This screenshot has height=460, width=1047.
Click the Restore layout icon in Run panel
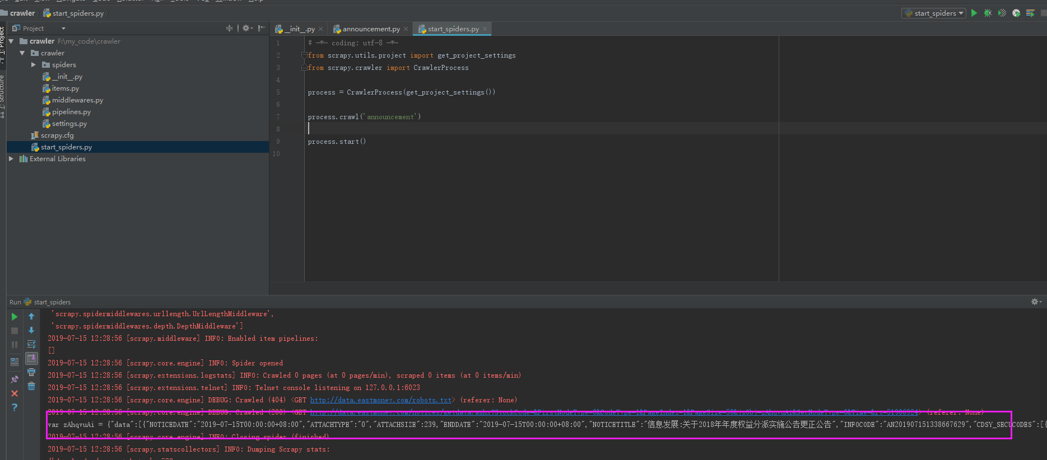tap(15, 362)
